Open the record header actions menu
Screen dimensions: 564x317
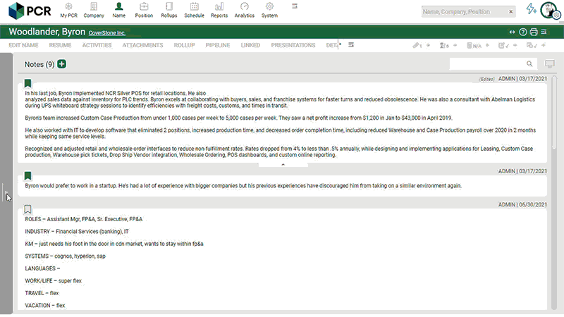click(544, 32)
